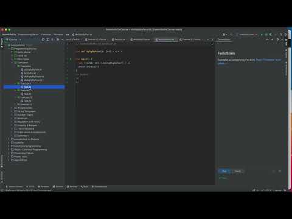Switch to the active MultiplyByFour.kt editor tab
This screenshot has height=219, width=292.
click(165, 40)
